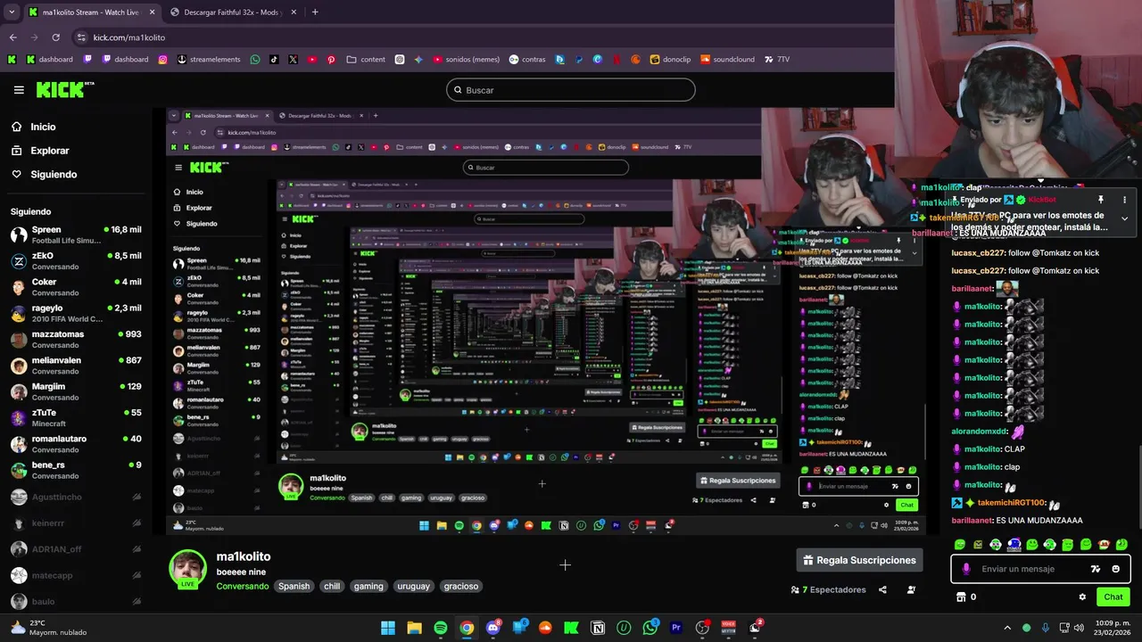
Task: Select offline channel ADR1AN_off
Action: coord(76,549)
